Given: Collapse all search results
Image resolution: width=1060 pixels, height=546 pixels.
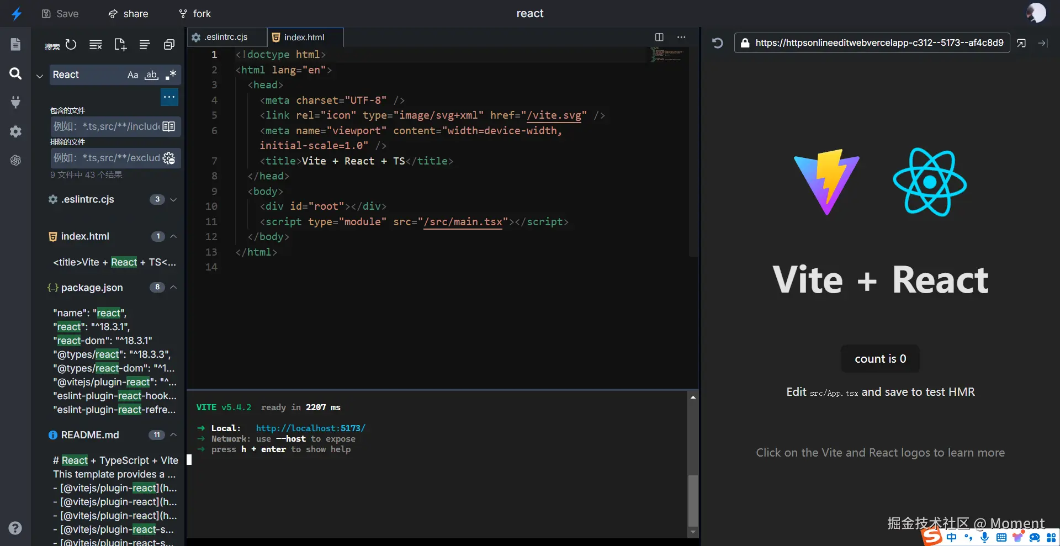Looking at the screenshot, I should [x=169, y=44].
